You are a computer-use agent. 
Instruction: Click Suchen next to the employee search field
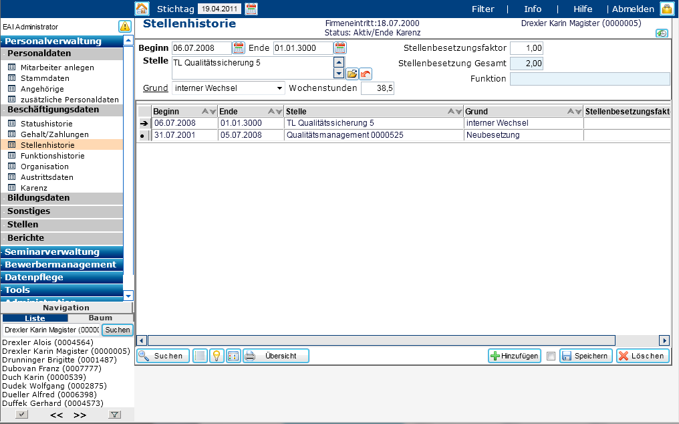118,330
